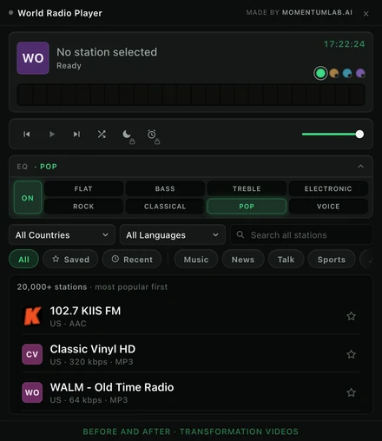Select the All filter chip
The height and width of the screenshot is (441, 382).
click(x=23, y=260)
